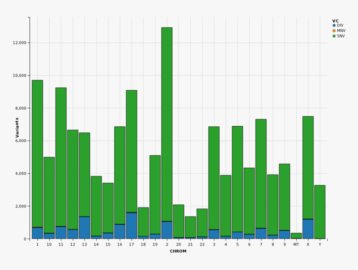The image size is (358, 270).
Task: Click the blue DIV segment for chromosome 16
Action: (120, 232)
